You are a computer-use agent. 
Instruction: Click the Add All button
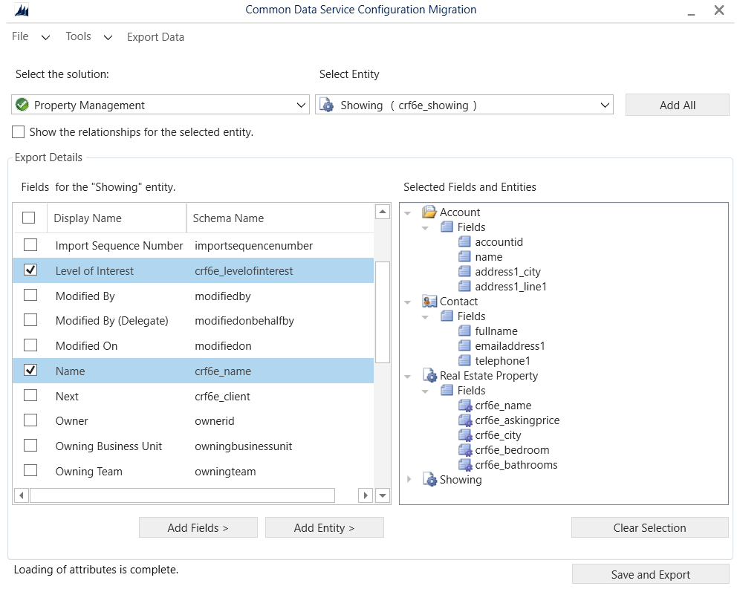[x=676, y=104]
